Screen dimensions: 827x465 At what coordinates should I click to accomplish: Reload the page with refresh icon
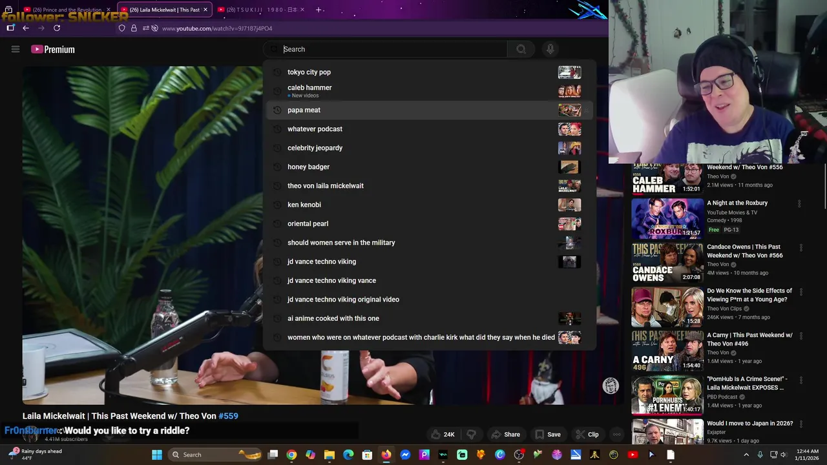pyautogui.click(x=57, y=28)
